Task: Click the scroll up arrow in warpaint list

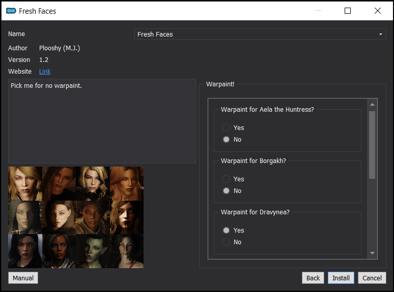Action: point(372,104)
